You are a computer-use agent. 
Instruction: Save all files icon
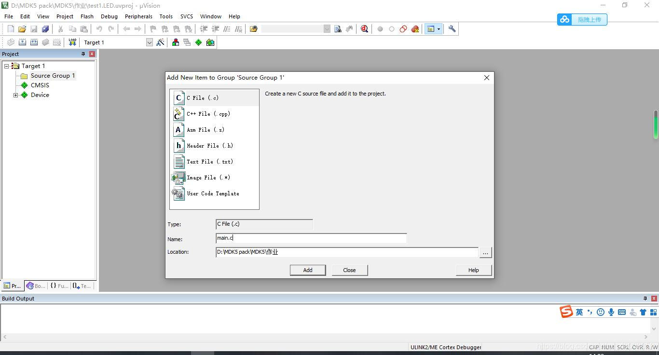point(45,29)
